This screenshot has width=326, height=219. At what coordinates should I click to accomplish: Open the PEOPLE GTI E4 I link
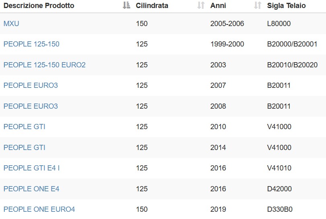[x=32, y=168]
